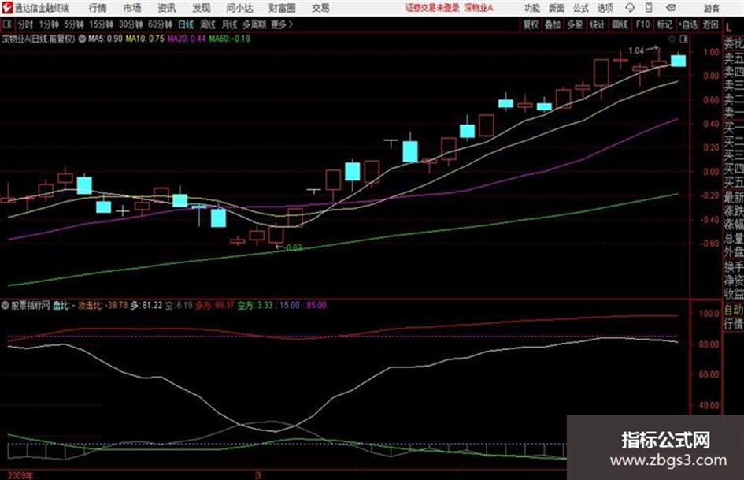Viewport: 744px width, 480px height.
Task: Open the 市场 menu
Action: click(132, 8)
